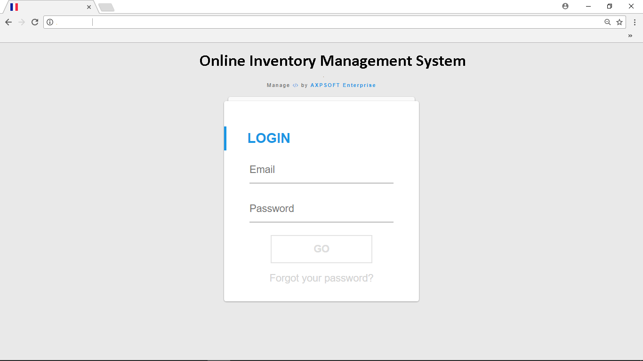Restore down the browser window

coord(610,6)
